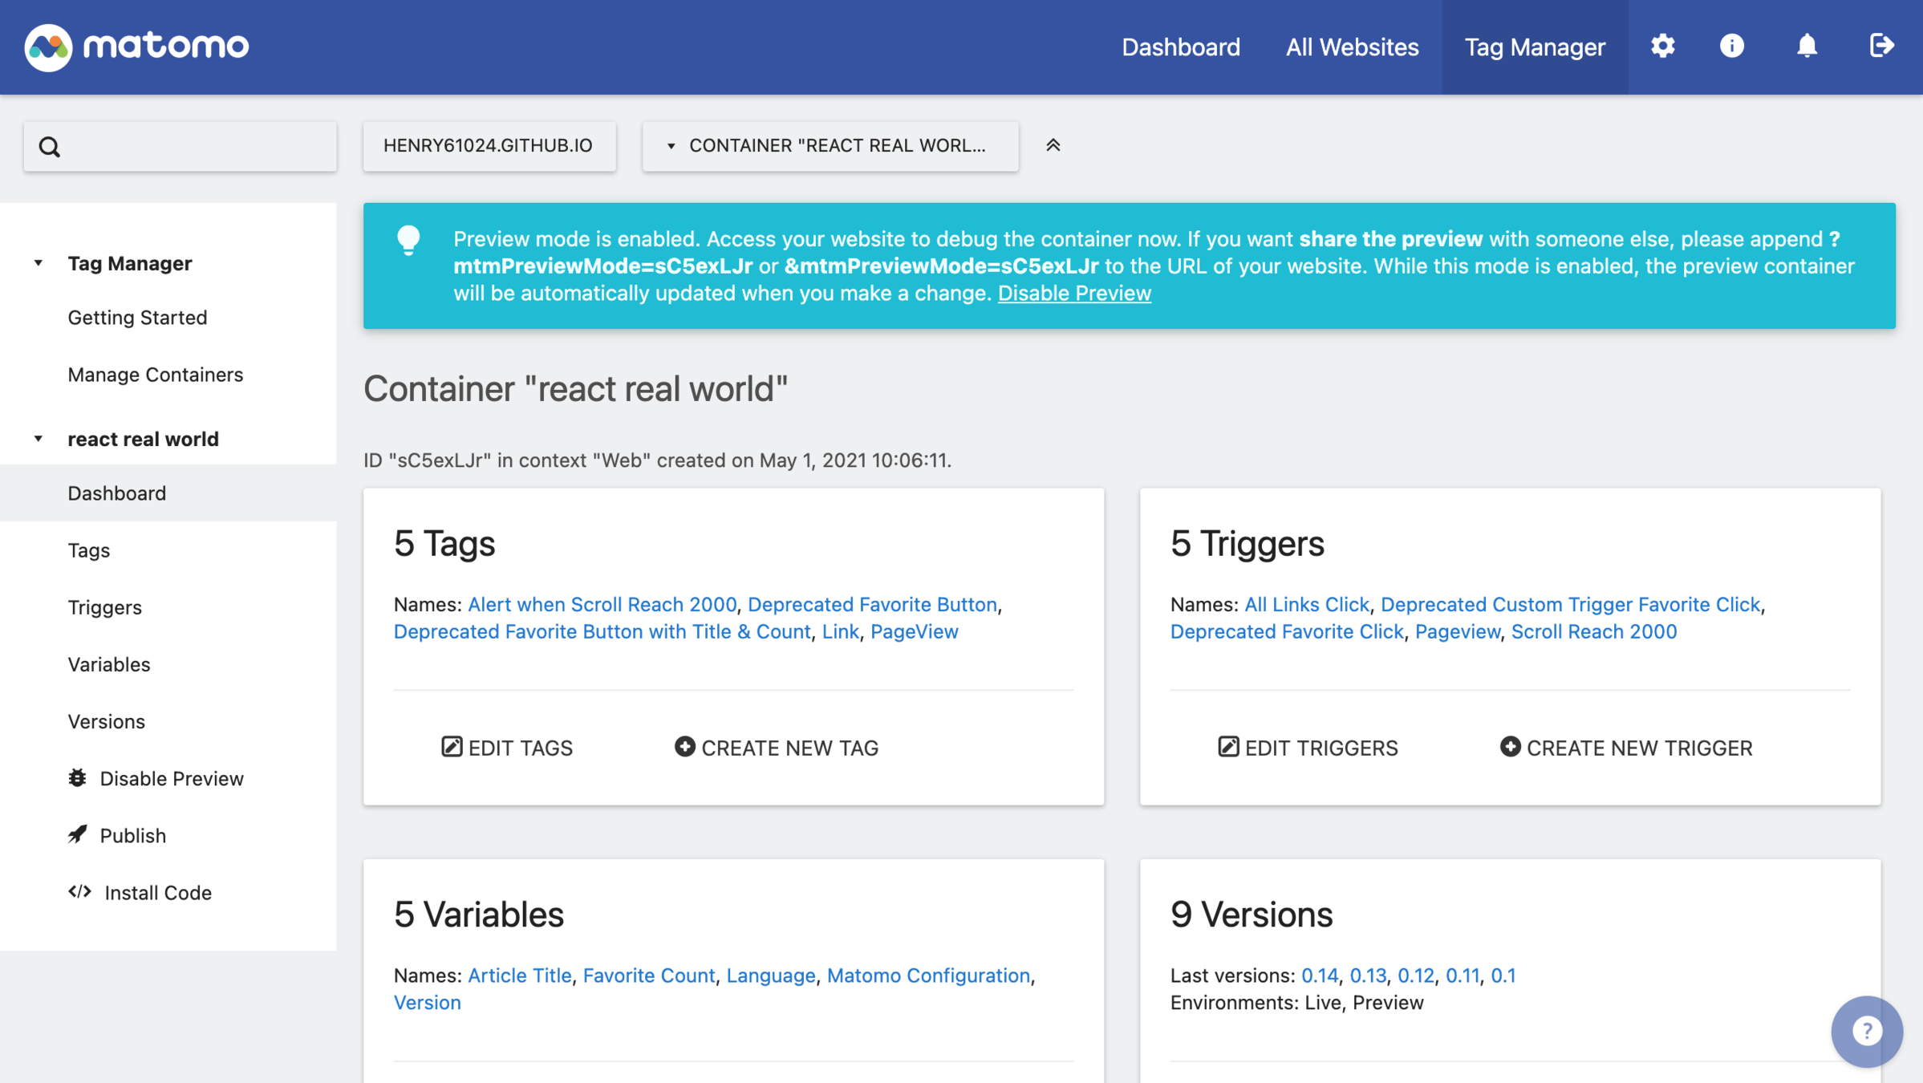1923x1083 pixels.
Task: Open administration settings gear icon
Action: pos(1662,47)
